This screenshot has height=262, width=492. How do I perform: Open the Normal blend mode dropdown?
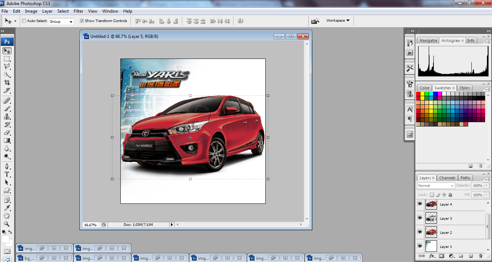coord(436,185)
